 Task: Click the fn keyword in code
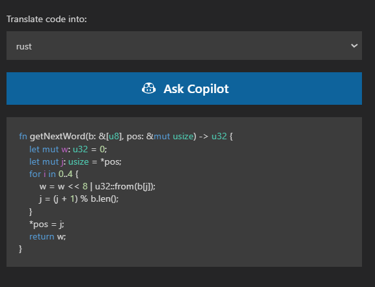[23, 136]
